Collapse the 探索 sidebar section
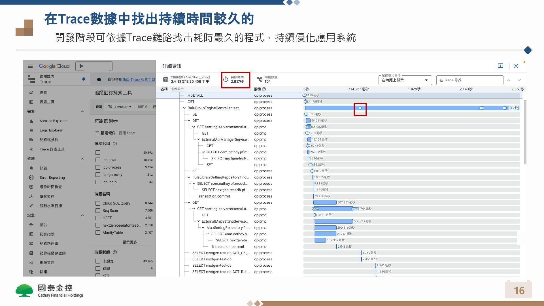Screen dimensions: 544x306 coord(82,111)
